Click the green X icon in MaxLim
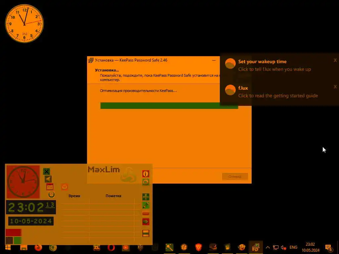 click(46, 172)
